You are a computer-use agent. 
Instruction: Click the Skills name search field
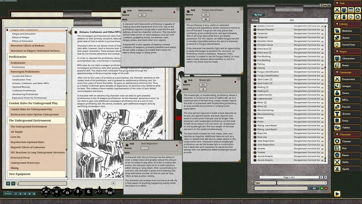[x=281, y=188]
